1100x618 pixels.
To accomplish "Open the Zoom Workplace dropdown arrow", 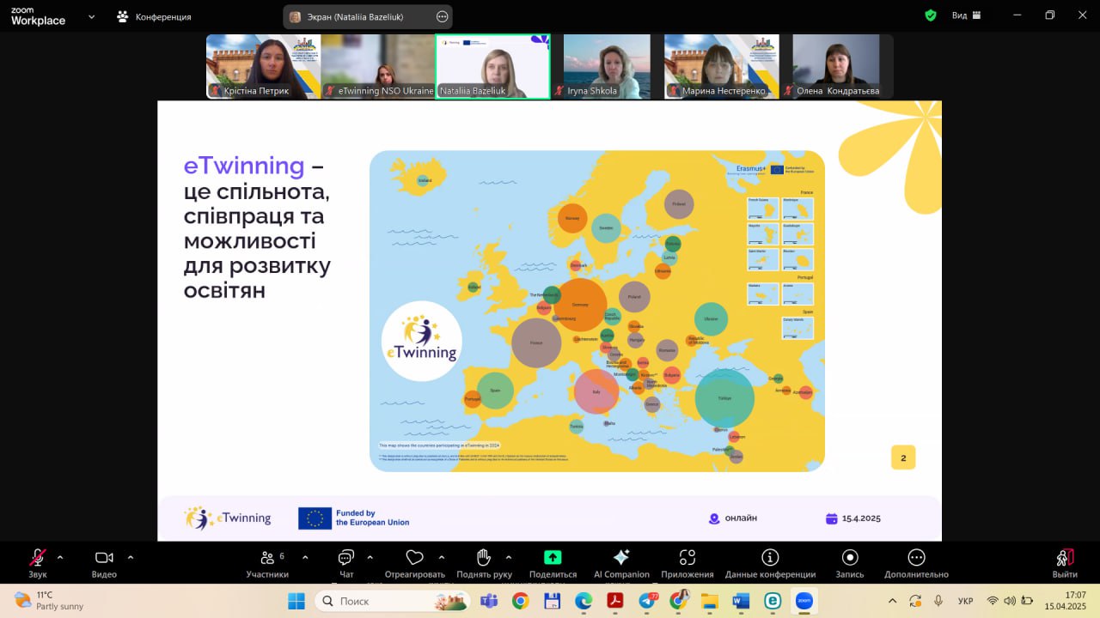I will point(91,15).
